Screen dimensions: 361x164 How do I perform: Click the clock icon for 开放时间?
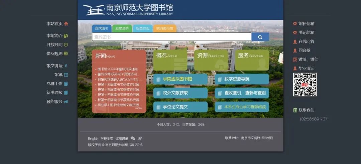66,45
